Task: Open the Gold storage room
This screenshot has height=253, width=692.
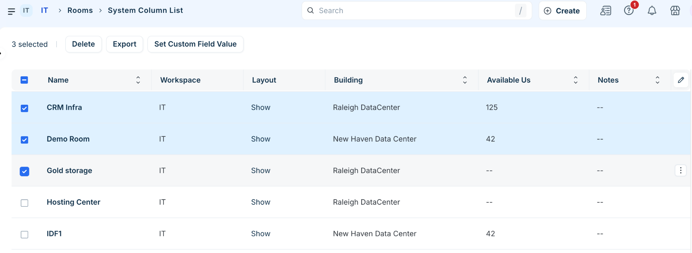Action: click(69, 171)
